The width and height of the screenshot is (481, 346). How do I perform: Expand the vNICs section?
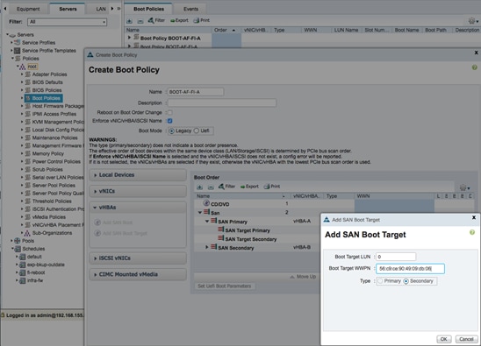point(138,191)
